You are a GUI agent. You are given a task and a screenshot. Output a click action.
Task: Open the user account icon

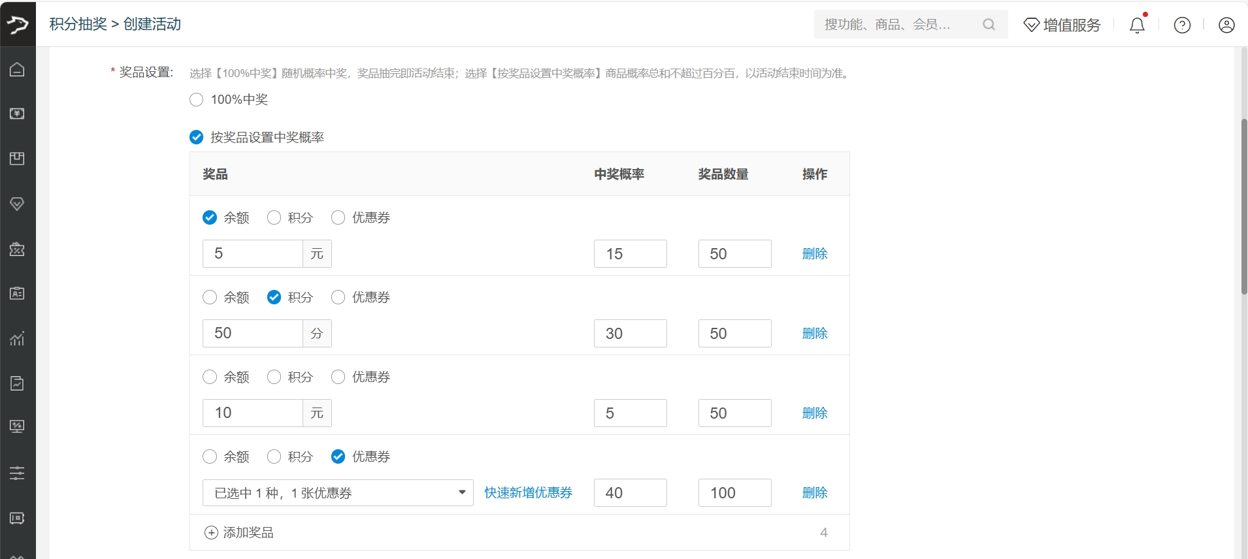(1226, 25)
